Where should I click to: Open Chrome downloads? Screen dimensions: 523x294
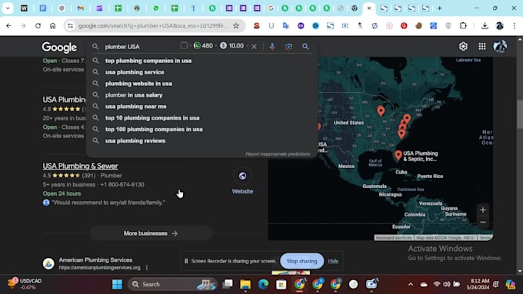(x=485, y=25)
